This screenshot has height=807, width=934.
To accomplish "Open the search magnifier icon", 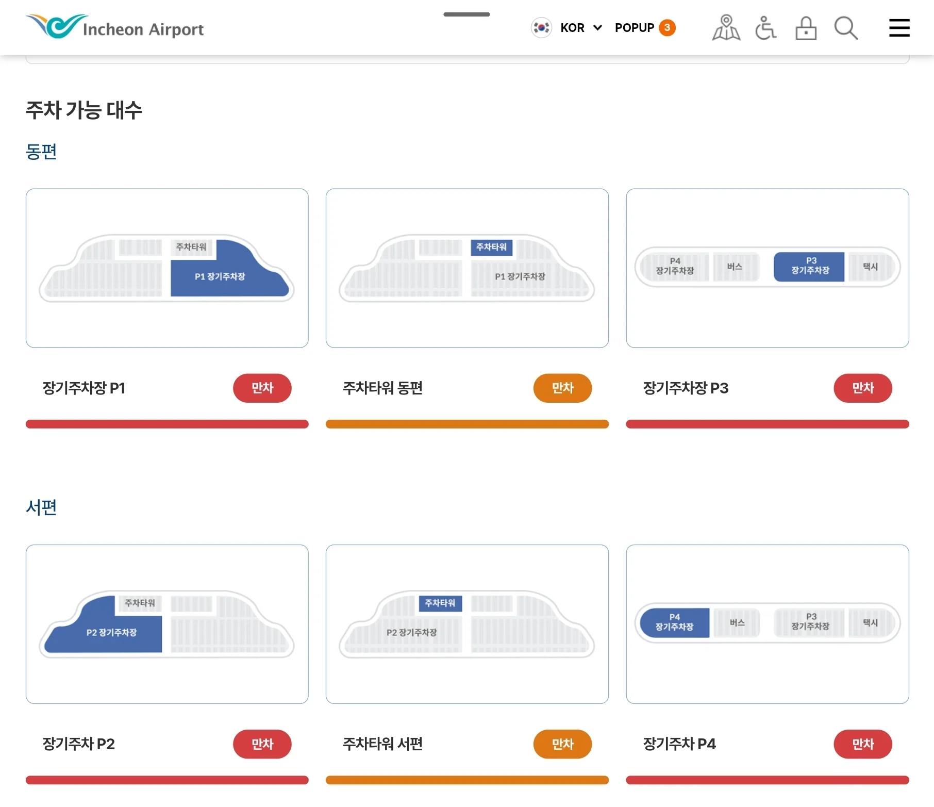I will (x=846, y=28).
